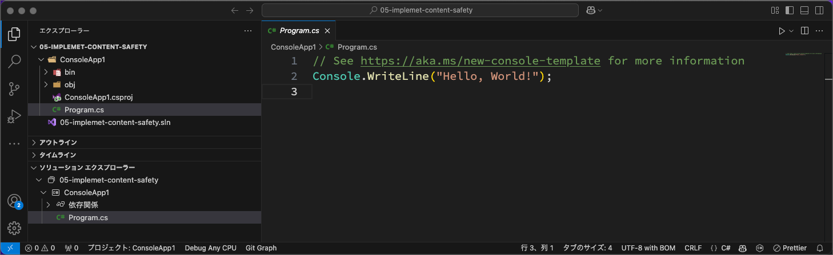Screen dimensions: 833x255
Task: Select Program.cs in the Explorer file tree
Action: pyautogui.click(x=145, y=110)
